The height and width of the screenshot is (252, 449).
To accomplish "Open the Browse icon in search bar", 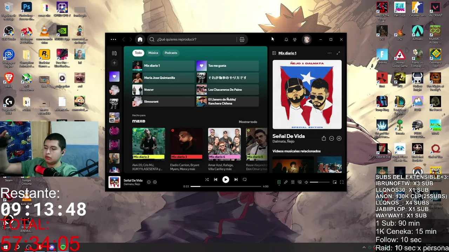I will [242, 40].
